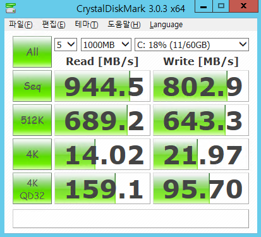Image resolution: width=261 pixels, height=237 pixels.
Task: Start the 512K benchmark test
Action: 32,120
